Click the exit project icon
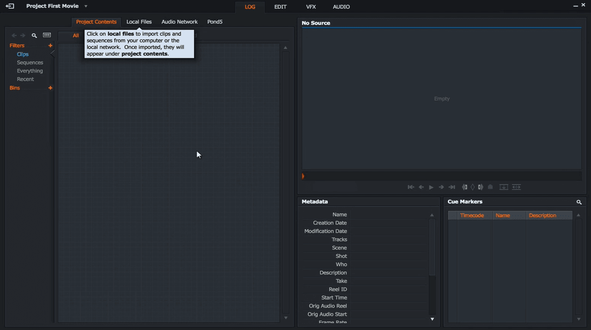The image size is (591, 330). pyautogui.click(x=10, y=6)
